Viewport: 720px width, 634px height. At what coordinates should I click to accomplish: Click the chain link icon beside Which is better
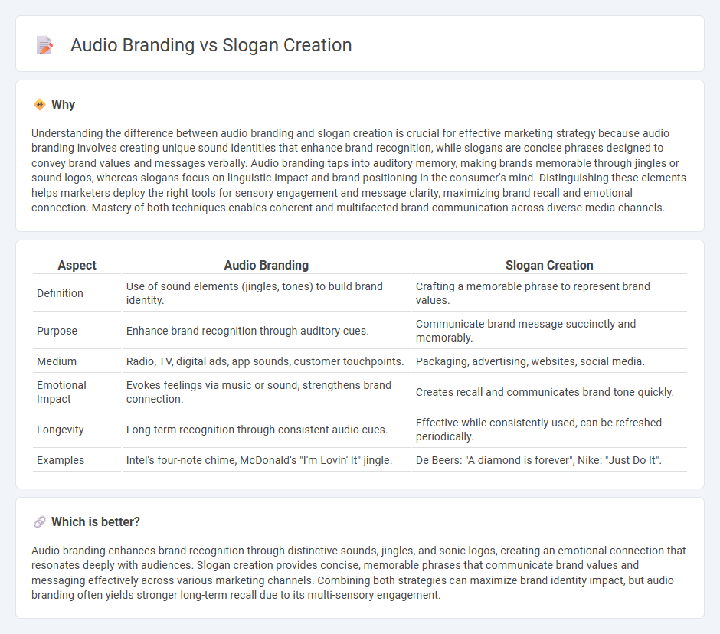click(40, 522)
